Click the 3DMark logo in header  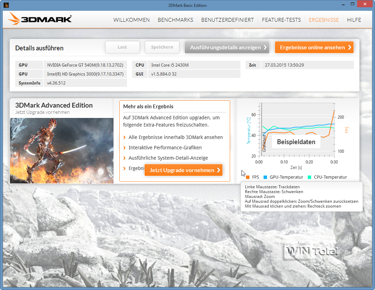tap(40, 19)
